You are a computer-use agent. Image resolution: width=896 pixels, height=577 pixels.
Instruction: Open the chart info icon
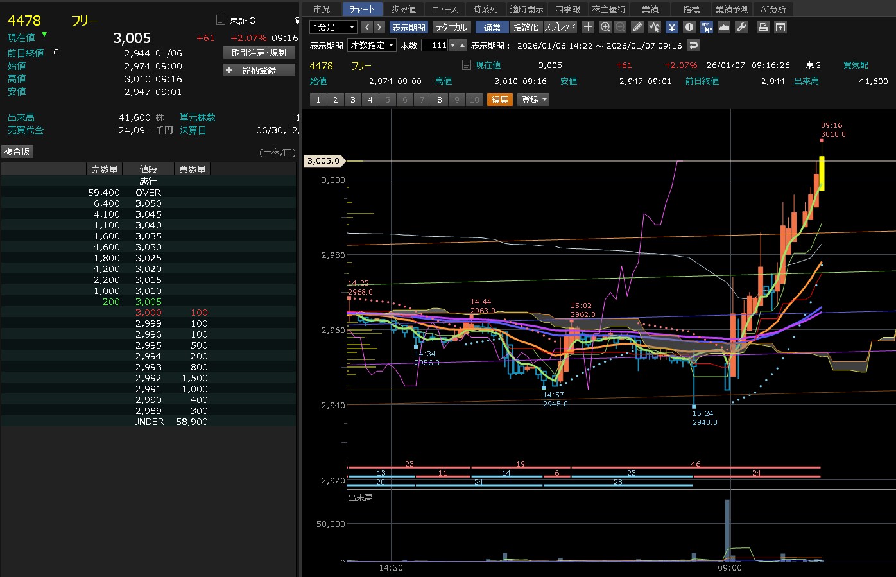[x=689, y=27]
